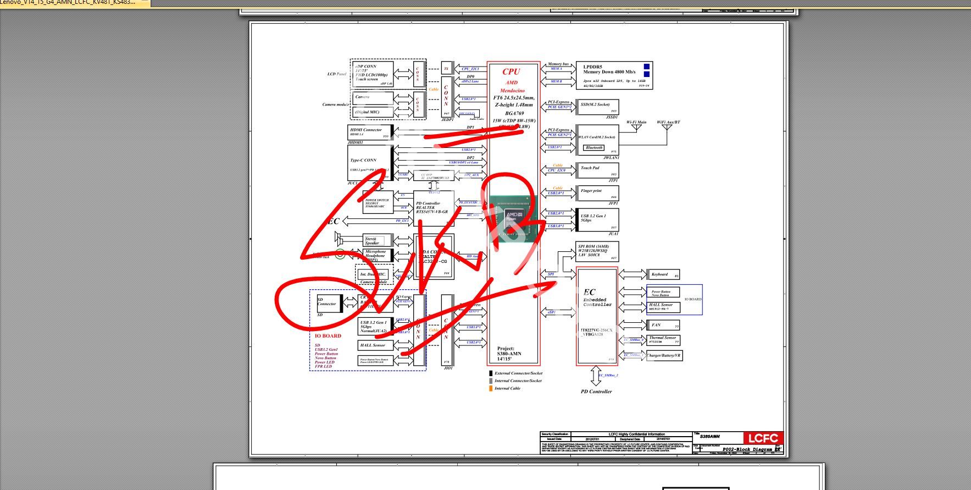
Task: Click the 'W25R128JWSIQ' part number
Action: coord(593,251)
